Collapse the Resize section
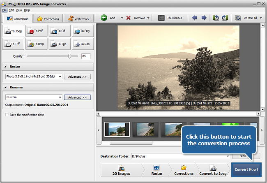The image size is (267, 183). point(5,67)
